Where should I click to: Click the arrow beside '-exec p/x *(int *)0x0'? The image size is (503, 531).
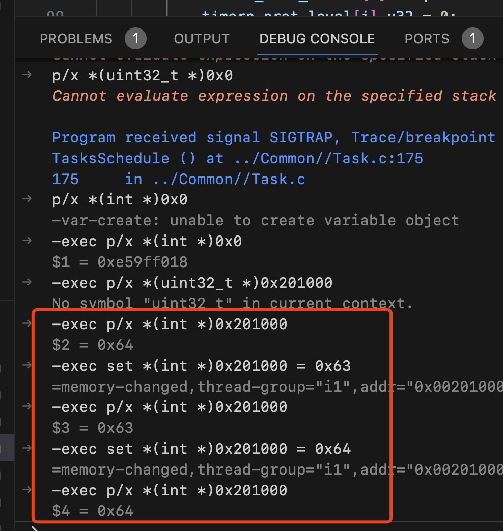(27, 241)
